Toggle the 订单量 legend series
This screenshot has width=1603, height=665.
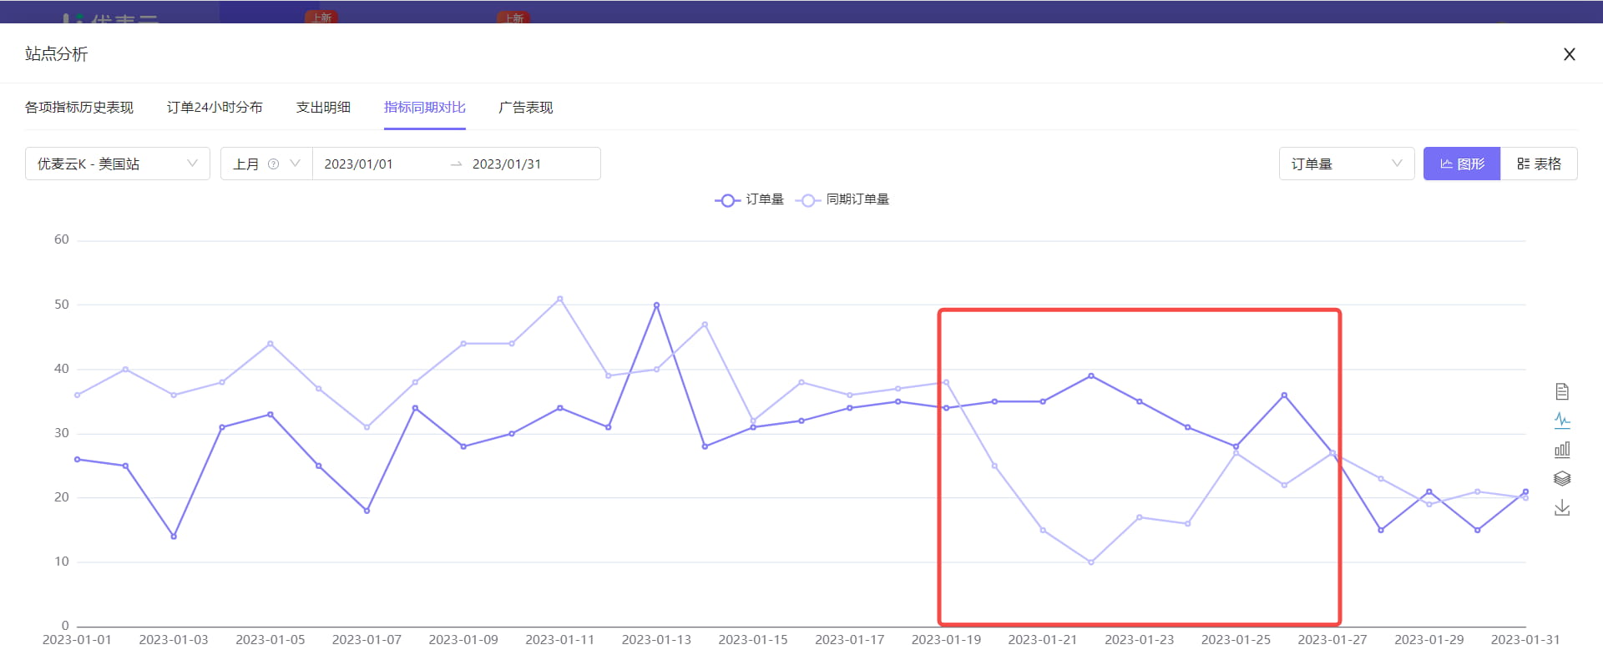tap(749, 199)
